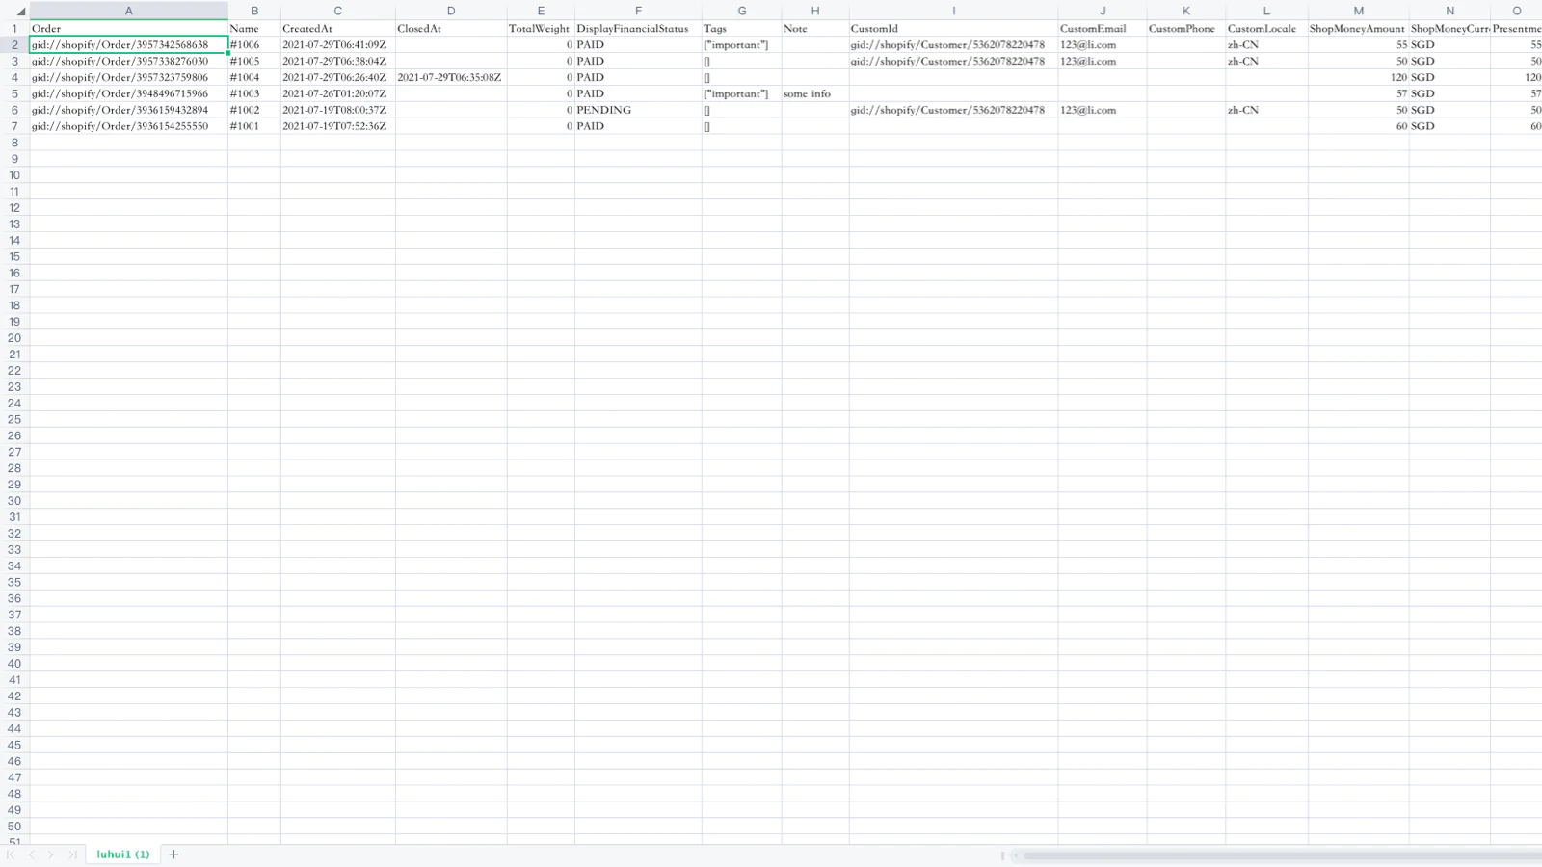Select the "CustomEmail" header cell
The image size is (1542, 867).
click(x=1103, y=29)
